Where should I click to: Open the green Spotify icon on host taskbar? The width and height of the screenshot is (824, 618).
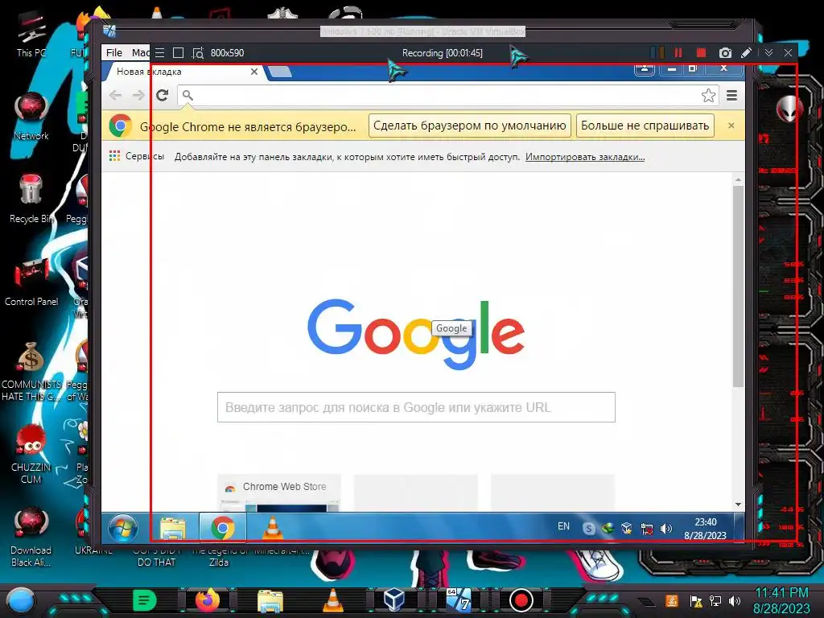point(145,600)
